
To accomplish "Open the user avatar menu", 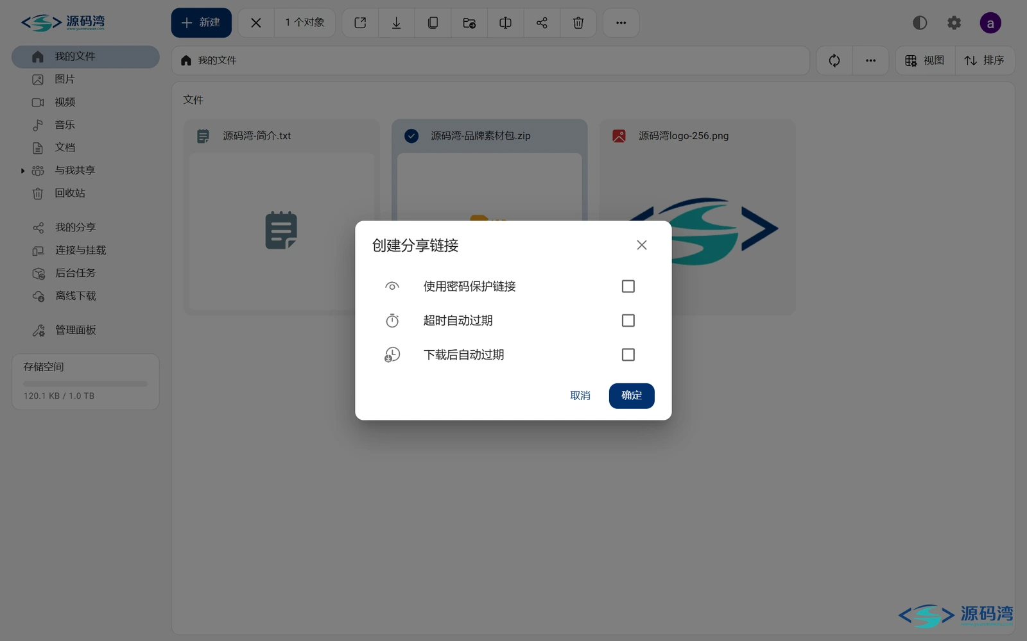I will [x=990, y=23].
